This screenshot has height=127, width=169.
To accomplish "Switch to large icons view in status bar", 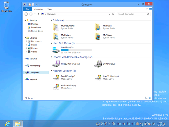I will 150,98.
